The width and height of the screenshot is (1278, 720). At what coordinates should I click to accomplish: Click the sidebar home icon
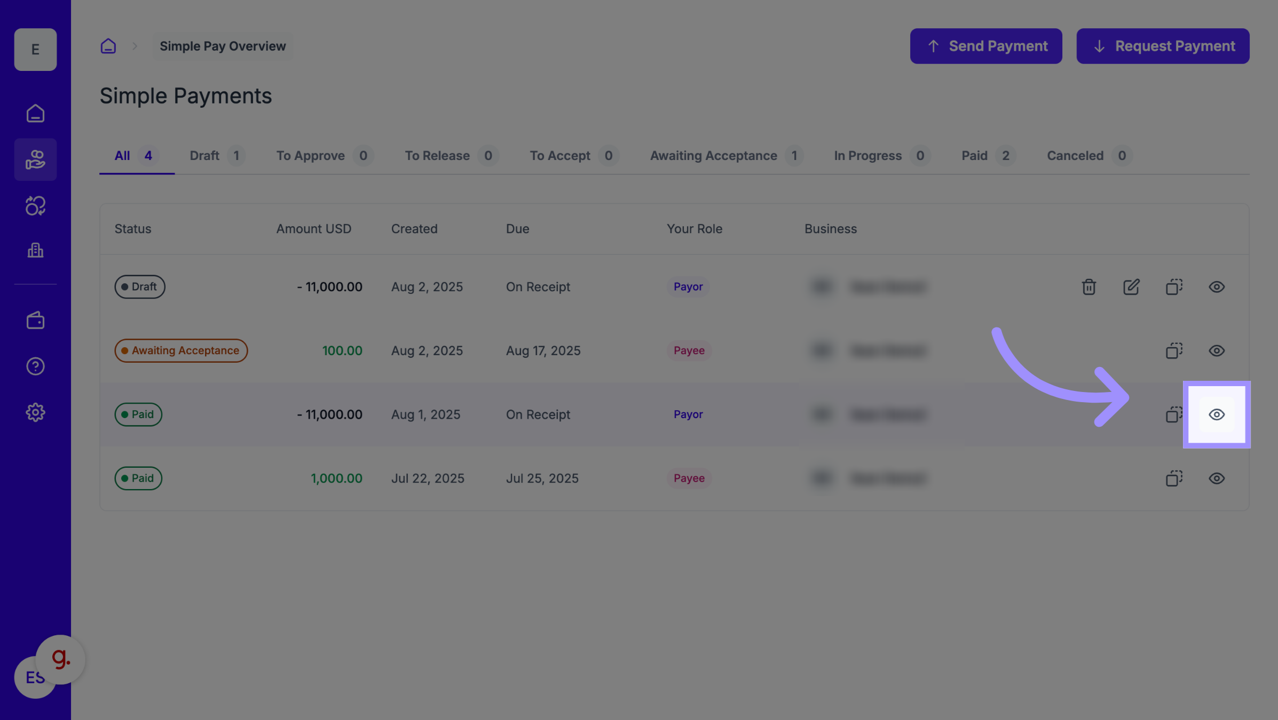coord(35,113)
